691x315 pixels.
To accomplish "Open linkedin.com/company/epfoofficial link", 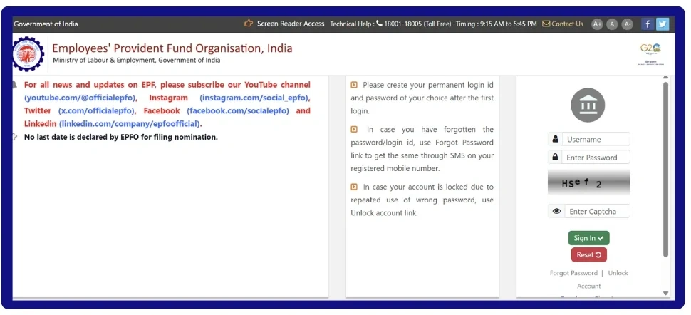I will pos(130,123).
